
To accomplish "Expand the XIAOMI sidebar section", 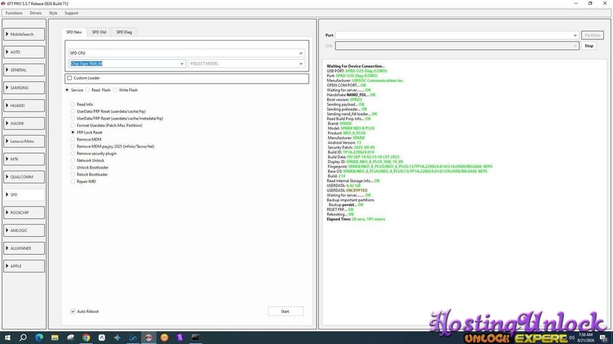I will pyautogui.click(x=24, y=123).
